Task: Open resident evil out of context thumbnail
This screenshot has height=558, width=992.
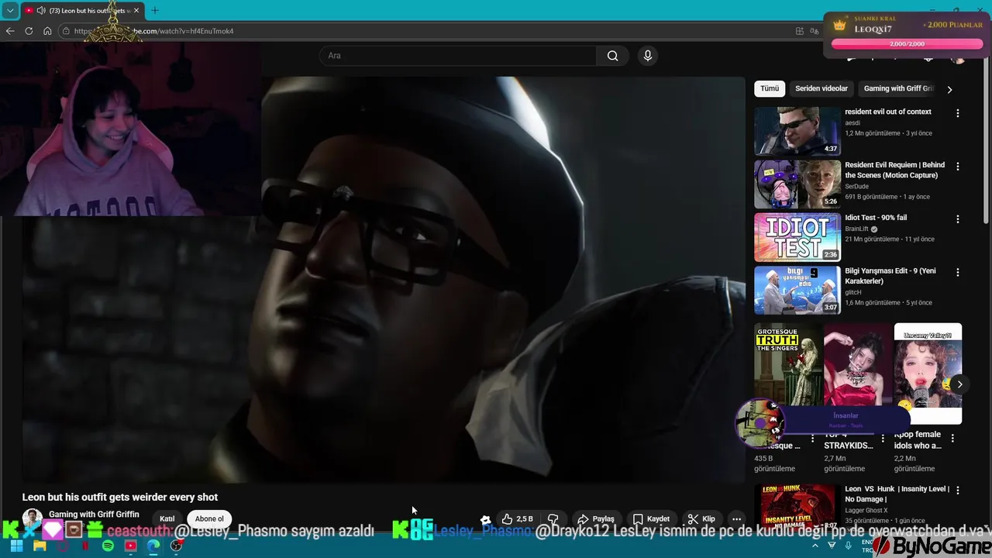Action: click(797, 131)
